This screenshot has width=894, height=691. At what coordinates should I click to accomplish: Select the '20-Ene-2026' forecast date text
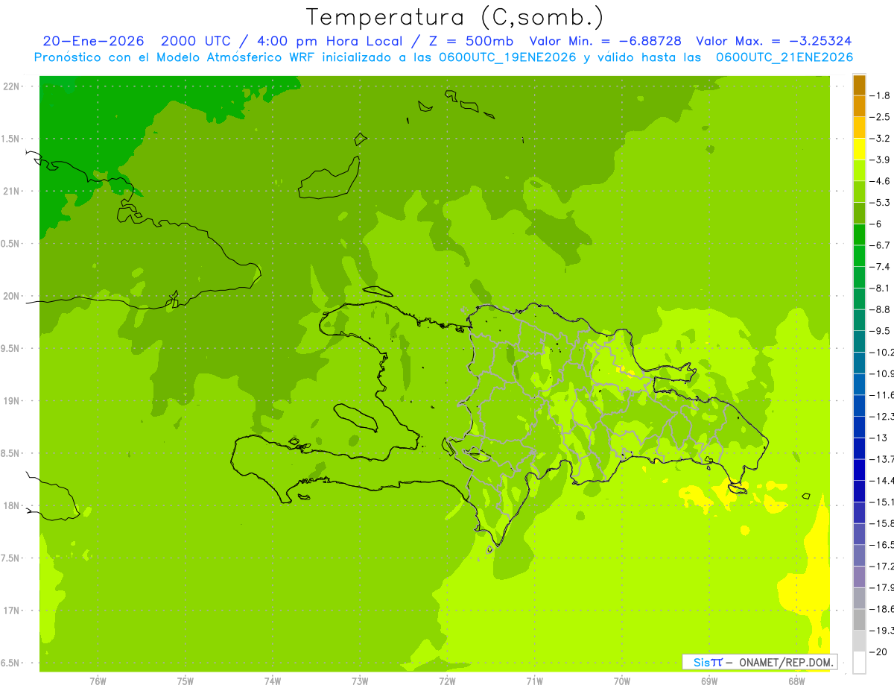point(93,41)
